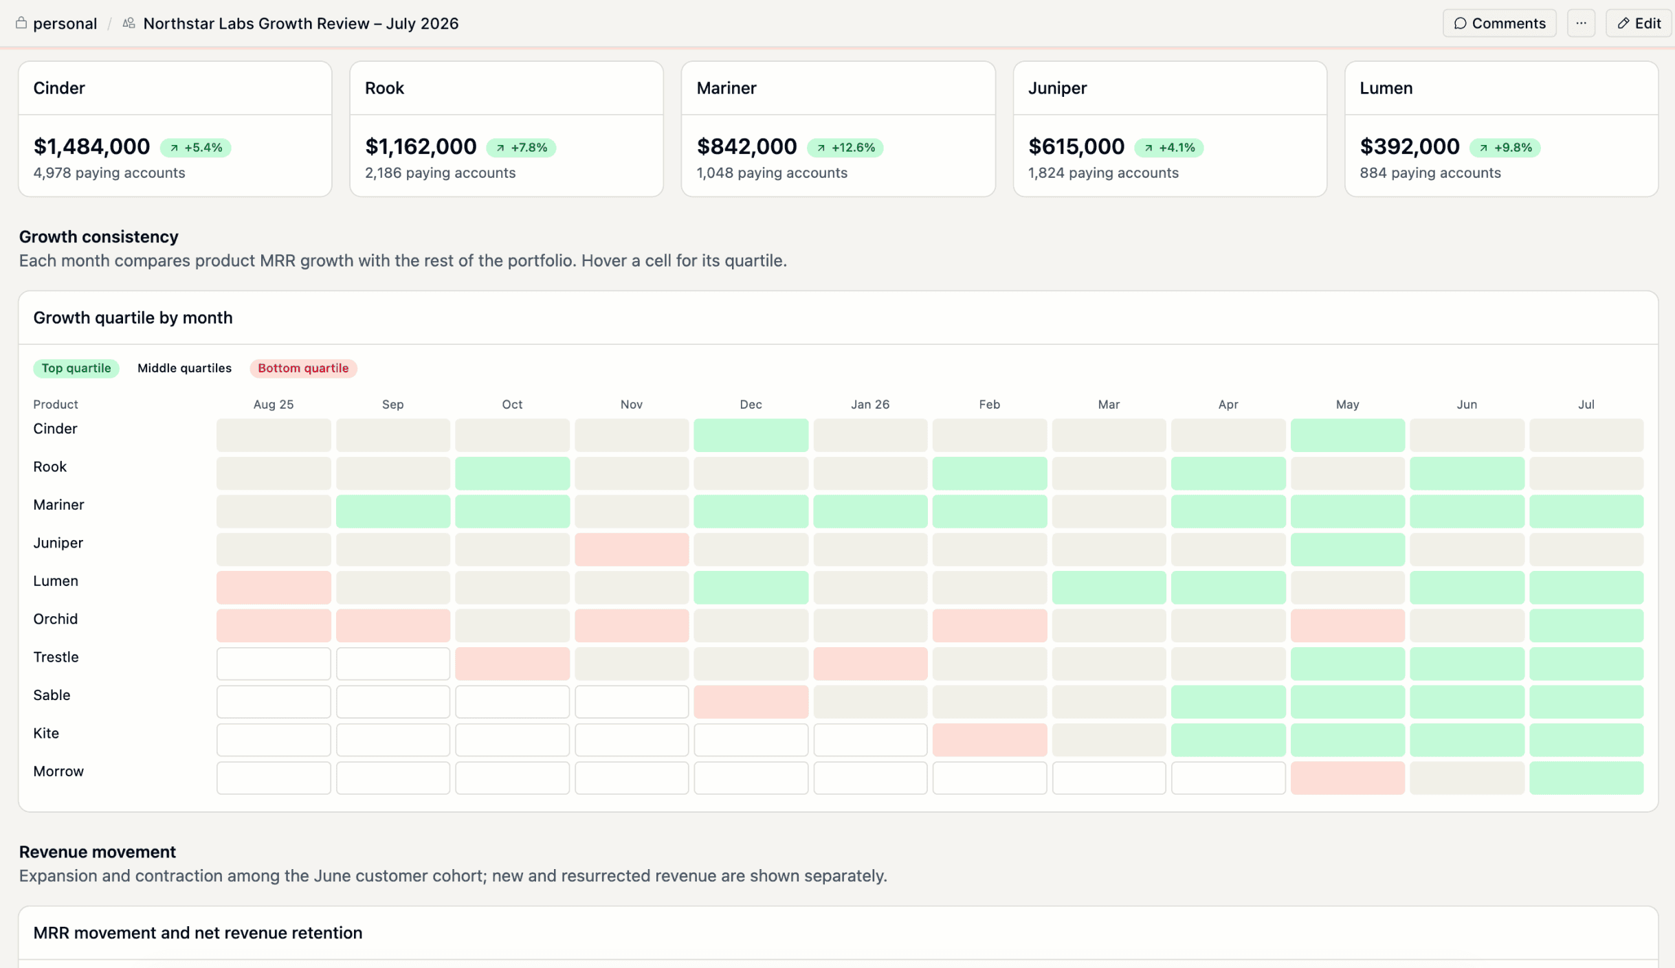The width and height of the screenshot is (1675, 968).
Task: Click Juniper's green May heatmap cell
Action: [1347, 550]
